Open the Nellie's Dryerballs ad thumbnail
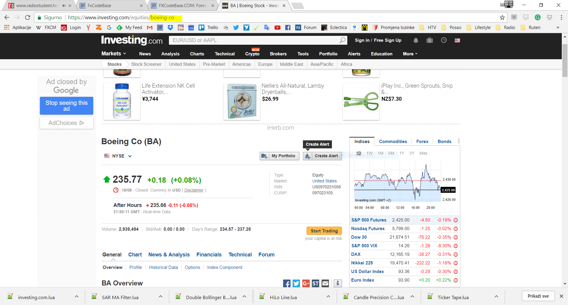568x305 pixels. point(242,101)
